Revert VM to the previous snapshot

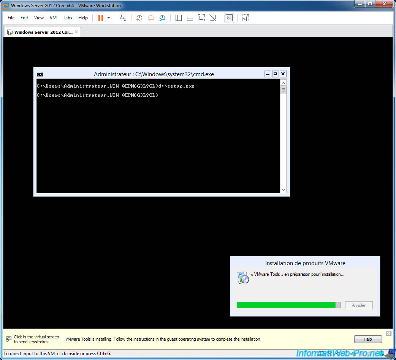click(151, 18)
